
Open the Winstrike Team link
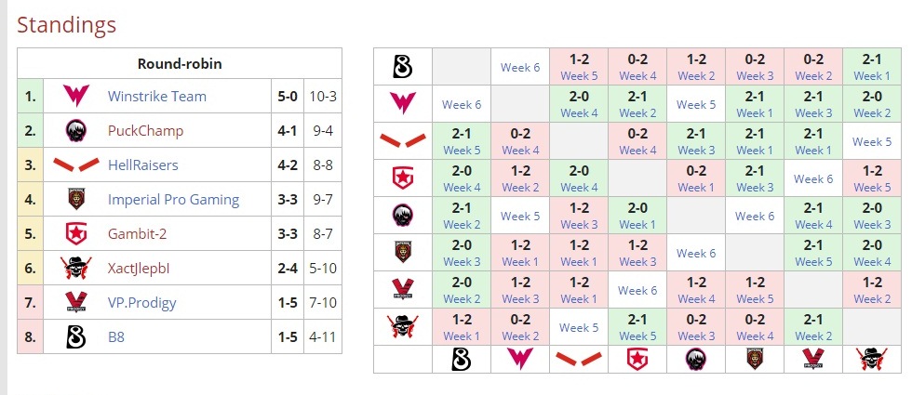(156, 96)
